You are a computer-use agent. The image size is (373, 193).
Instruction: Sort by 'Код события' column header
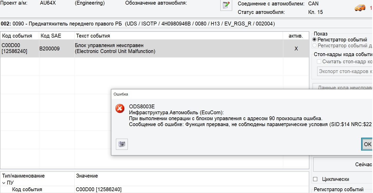point(17,36)
